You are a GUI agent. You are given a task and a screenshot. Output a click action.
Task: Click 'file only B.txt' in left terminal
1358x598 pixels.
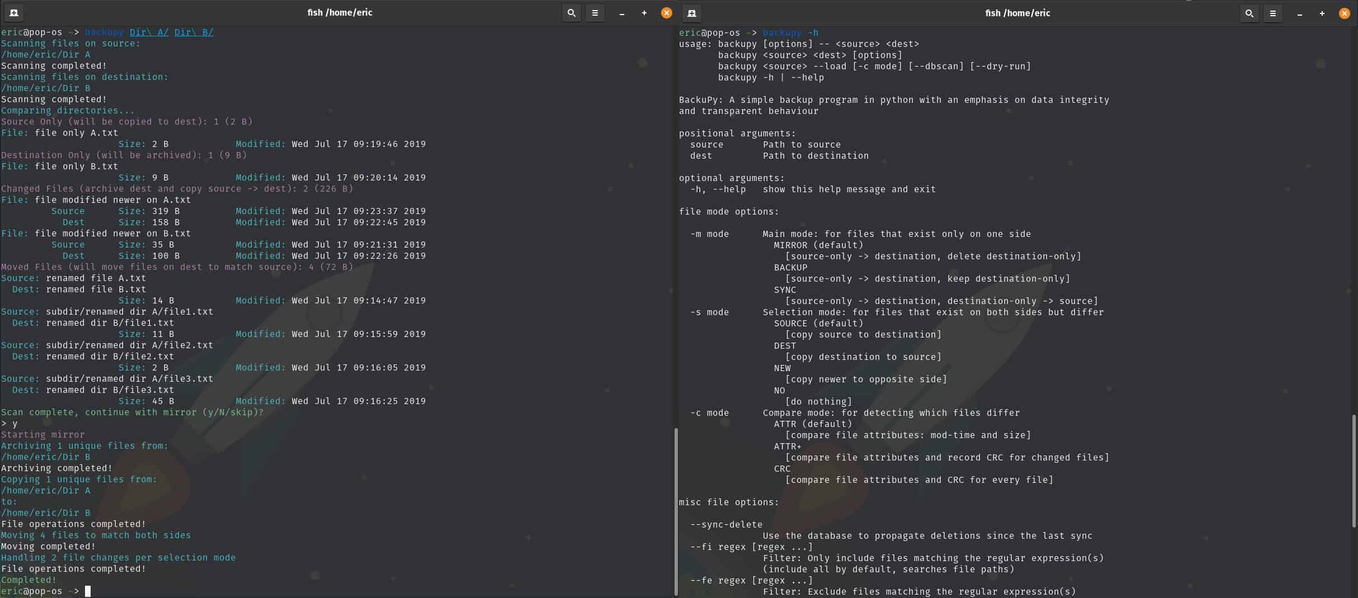(x=76, y=167)
